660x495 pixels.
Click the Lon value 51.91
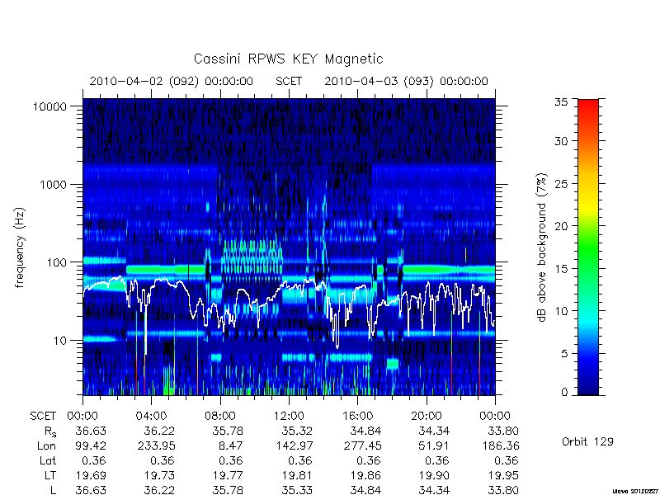point(434,445)
